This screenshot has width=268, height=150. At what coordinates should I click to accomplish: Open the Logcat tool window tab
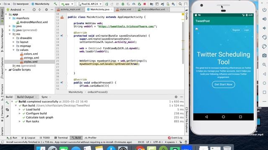(28, 138)
